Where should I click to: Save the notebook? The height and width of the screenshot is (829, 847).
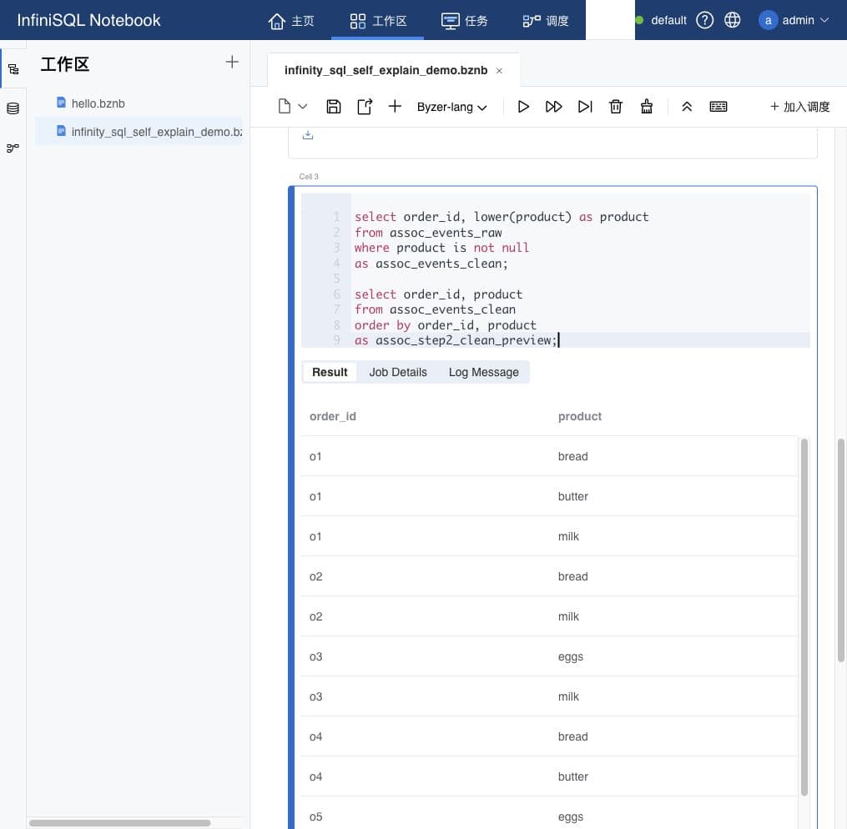point(333,106)
